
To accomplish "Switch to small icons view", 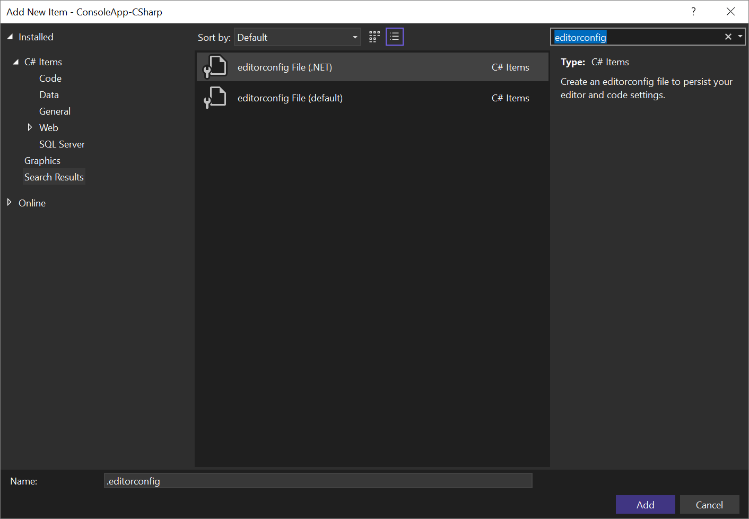I will 374,37.
